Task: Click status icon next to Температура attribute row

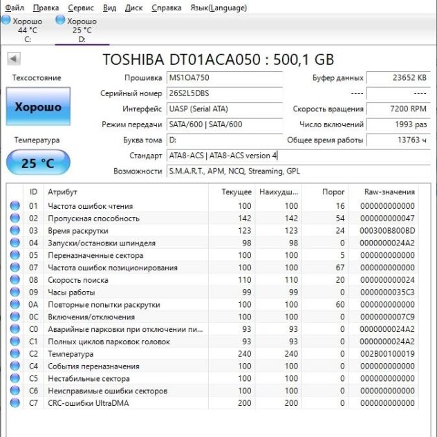Action: pyautogui.click(x=15, y=354)
